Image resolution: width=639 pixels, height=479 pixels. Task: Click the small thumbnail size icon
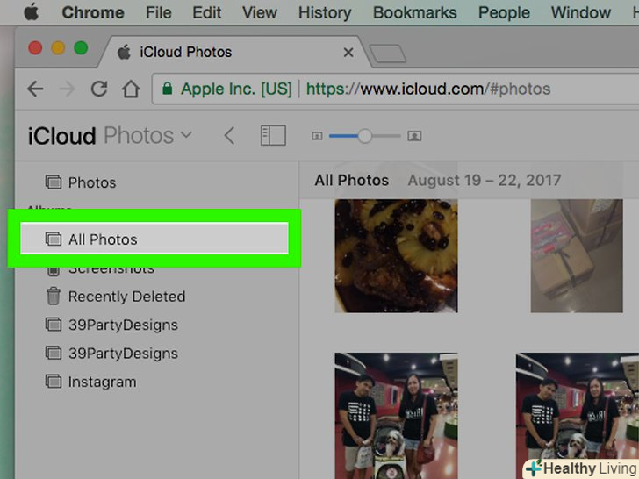pos(317,136)
